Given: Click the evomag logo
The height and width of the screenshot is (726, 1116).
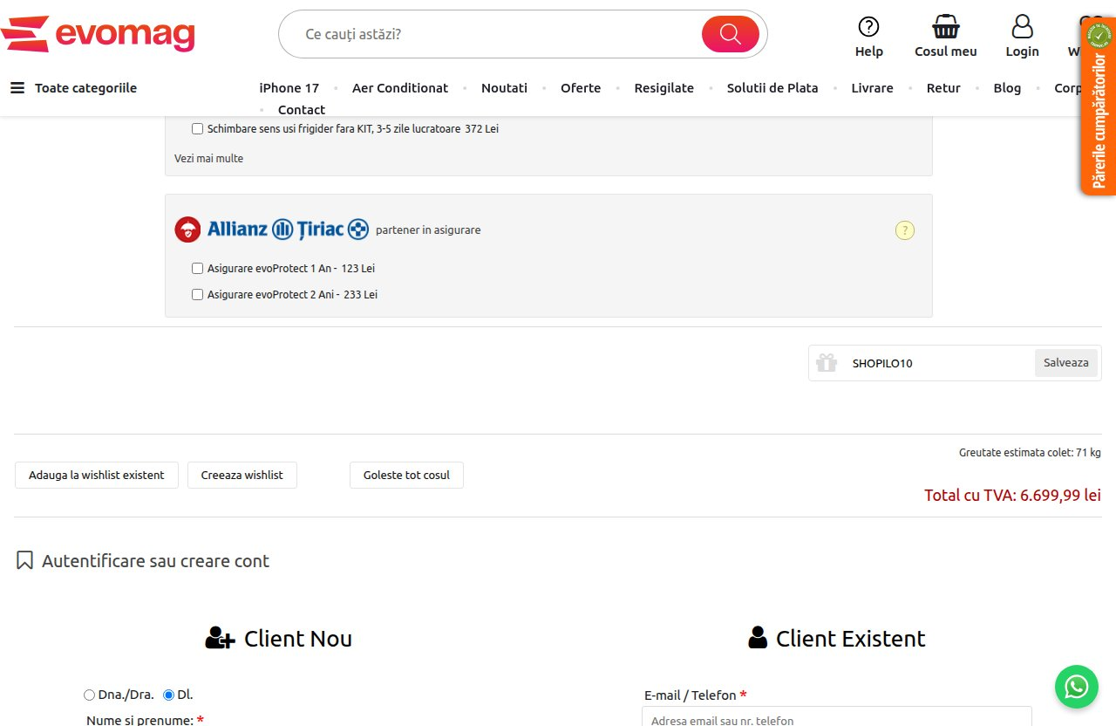Looking at the screenshot, I should pos(98,34).
